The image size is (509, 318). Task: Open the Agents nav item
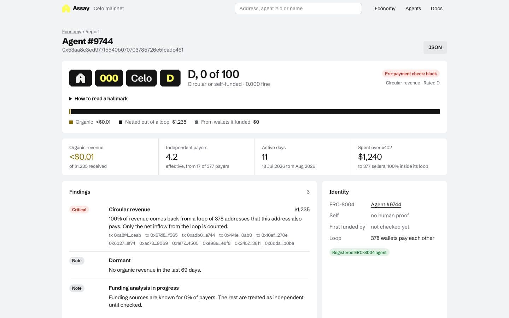(x=413, y=8)
